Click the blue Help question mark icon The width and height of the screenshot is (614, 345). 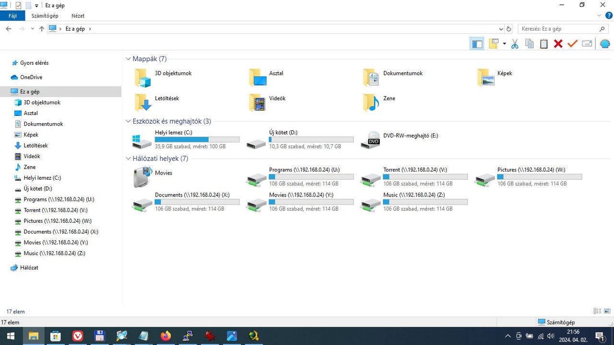point(609,16)
